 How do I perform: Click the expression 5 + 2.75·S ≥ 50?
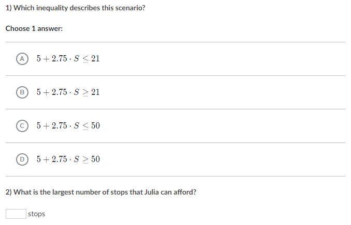pos(68,159)
